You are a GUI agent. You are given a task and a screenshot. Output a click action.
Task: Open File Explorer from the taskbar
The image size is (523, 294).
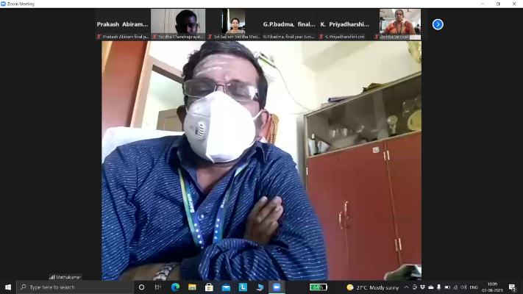coord(192,287)
